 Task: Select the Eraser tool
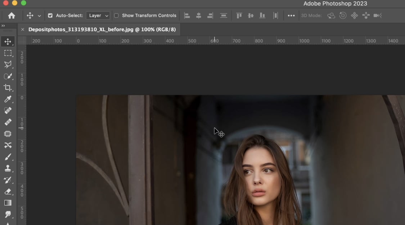[8, 192]
